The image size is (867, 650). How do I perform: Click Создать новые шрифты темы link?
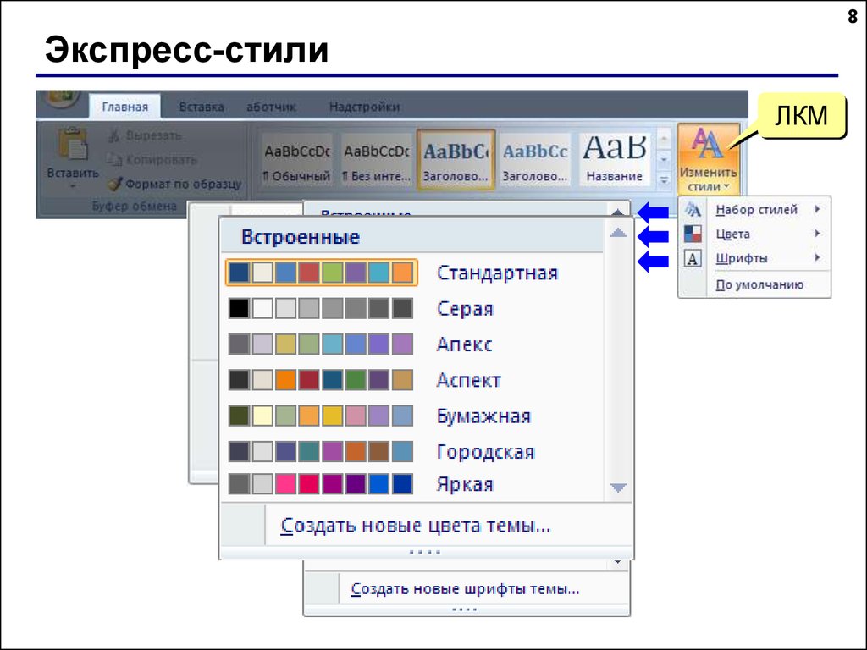[465, 589]
